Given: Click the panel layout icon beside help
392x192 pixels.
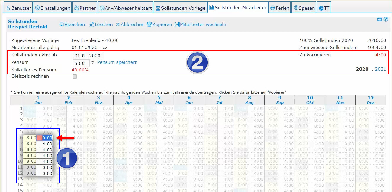Looking at the screenshot, I should click(x=380, y=19).
